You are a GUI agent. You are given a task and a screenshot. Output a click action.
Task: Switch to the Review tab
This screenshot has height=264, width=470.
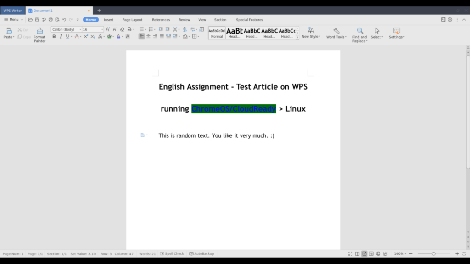pyautogui.click(x=185, y=20)
